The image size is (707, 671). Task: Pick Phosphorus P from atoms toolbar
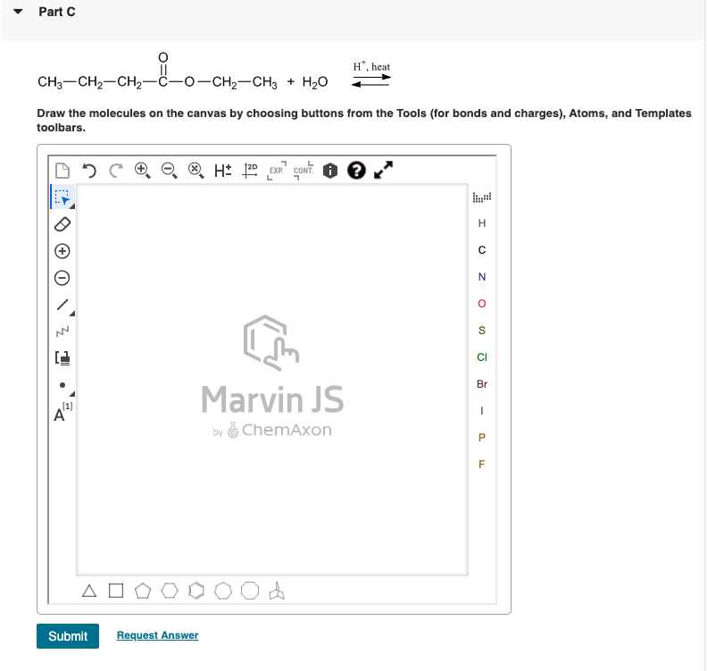pyautogui.click(x=482, y=437)
